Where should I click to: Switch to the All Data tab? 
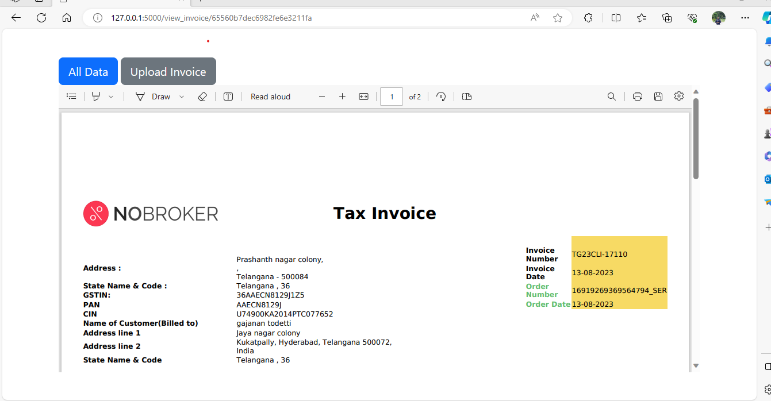(x=88, y=71)
